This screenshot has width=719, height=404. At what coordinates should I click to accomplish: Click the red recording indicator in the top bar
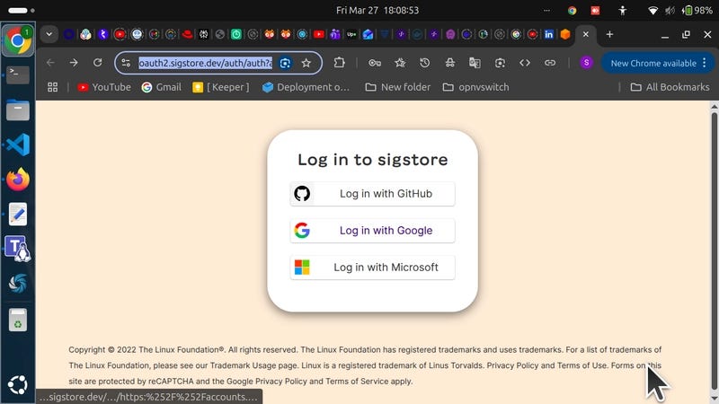595,10
